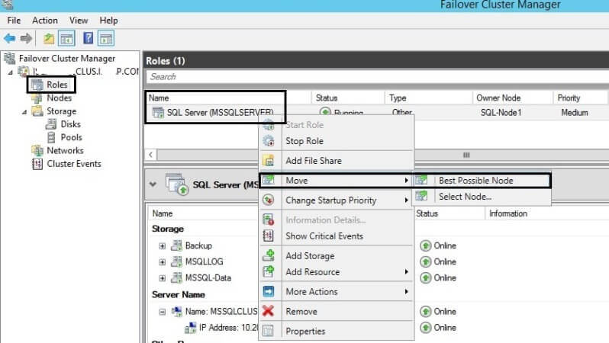Click the Select Node icon

(x=421, y=196)
